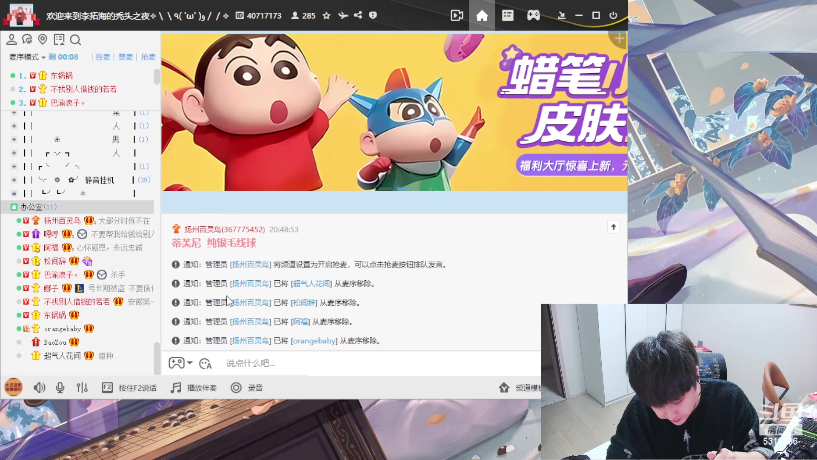The image size is (817, 460).
Task: Click the channel list scrollbar
Action: coord(157,358)
